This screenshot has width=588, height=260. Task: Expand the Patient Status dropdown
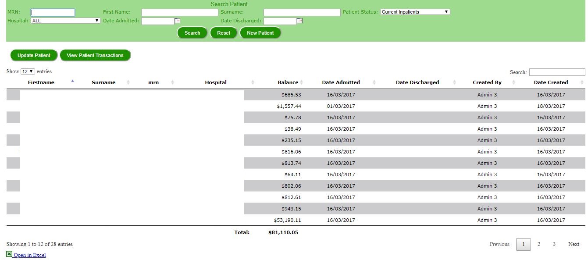[x=415, y=12]
